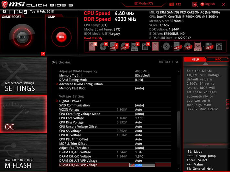Click the UEFI network boot device icon
Screen dimensions: 230x172
click(146, 46)
